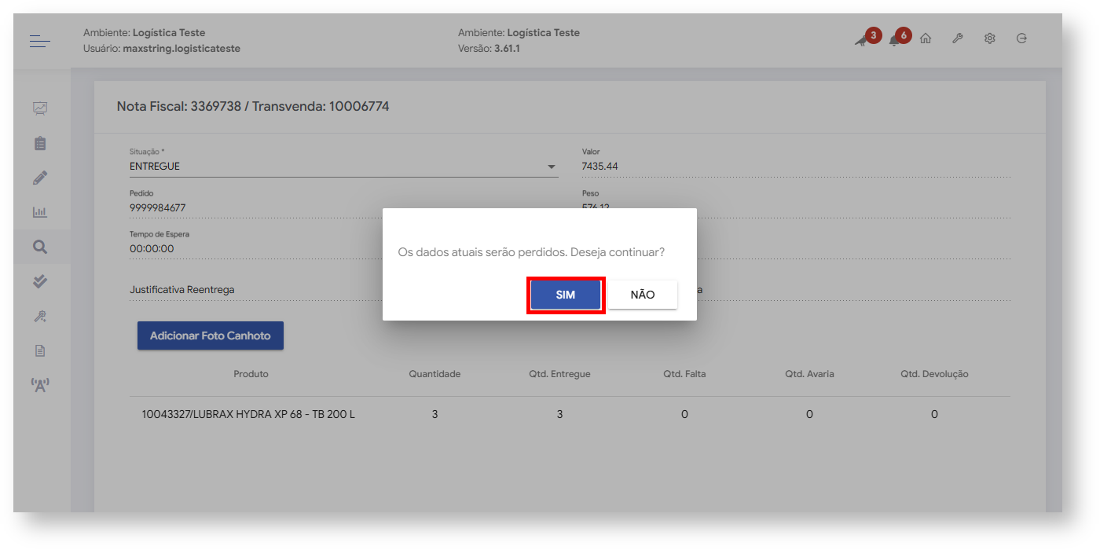This screenshot has width=1100, height=550.
Task: Click the logout icon
Action: tap(1021, 38)
